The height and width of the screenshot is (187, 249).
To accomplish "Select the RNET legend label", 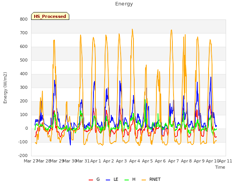I will tap(155, 179).
